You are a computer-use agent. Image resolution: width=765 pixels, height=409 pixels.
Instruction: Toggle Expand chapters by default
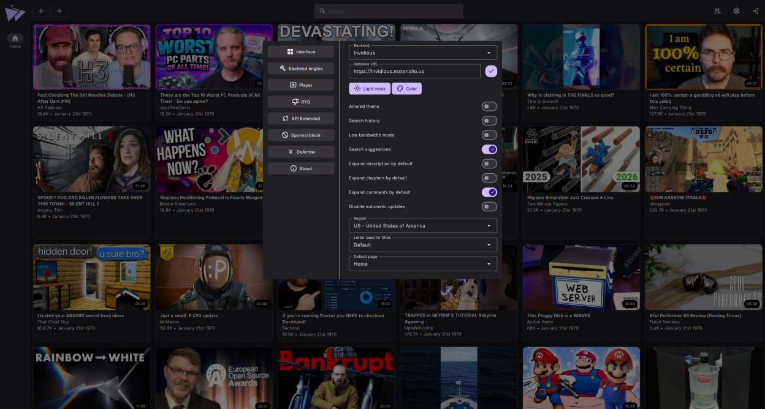point(489,178)
